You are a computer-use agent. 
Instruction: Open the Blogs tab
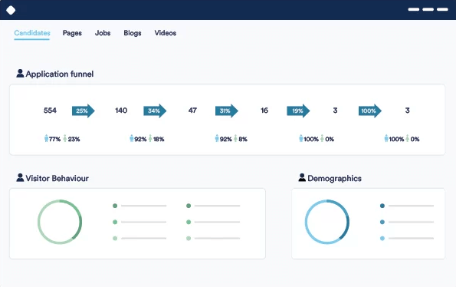[x=133, y=33]
